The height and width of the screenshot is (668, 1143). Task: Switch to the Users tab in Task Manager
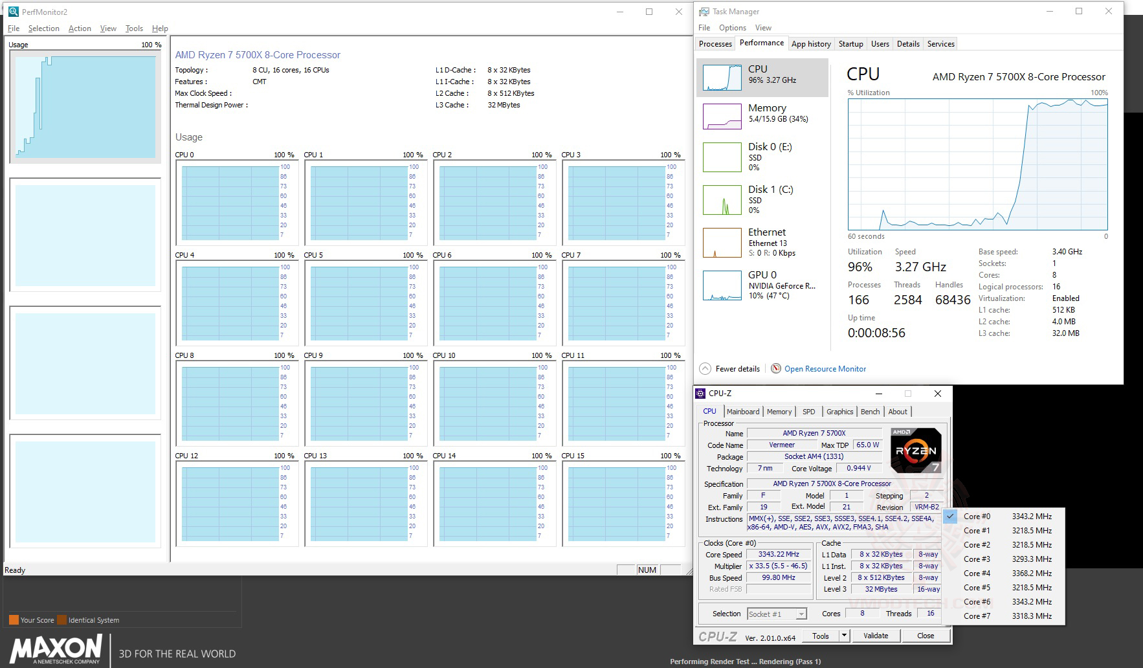click(880, 44)
